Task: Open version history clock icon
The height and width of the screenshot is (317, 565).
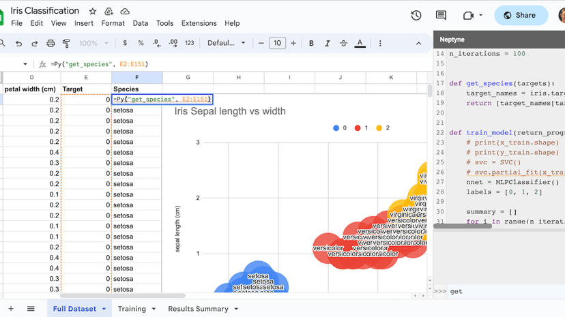Action: click(x=416, y=16)
